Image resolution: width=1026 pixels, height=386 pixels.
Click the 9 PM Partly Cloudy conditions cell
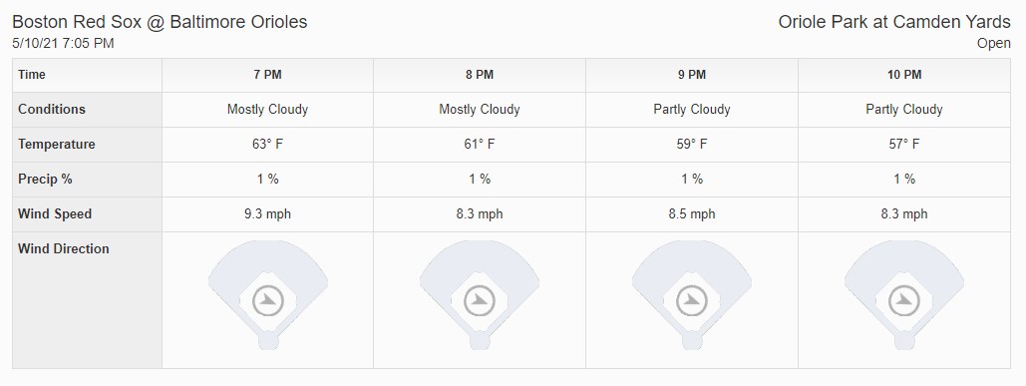click(x=692, y=110)
